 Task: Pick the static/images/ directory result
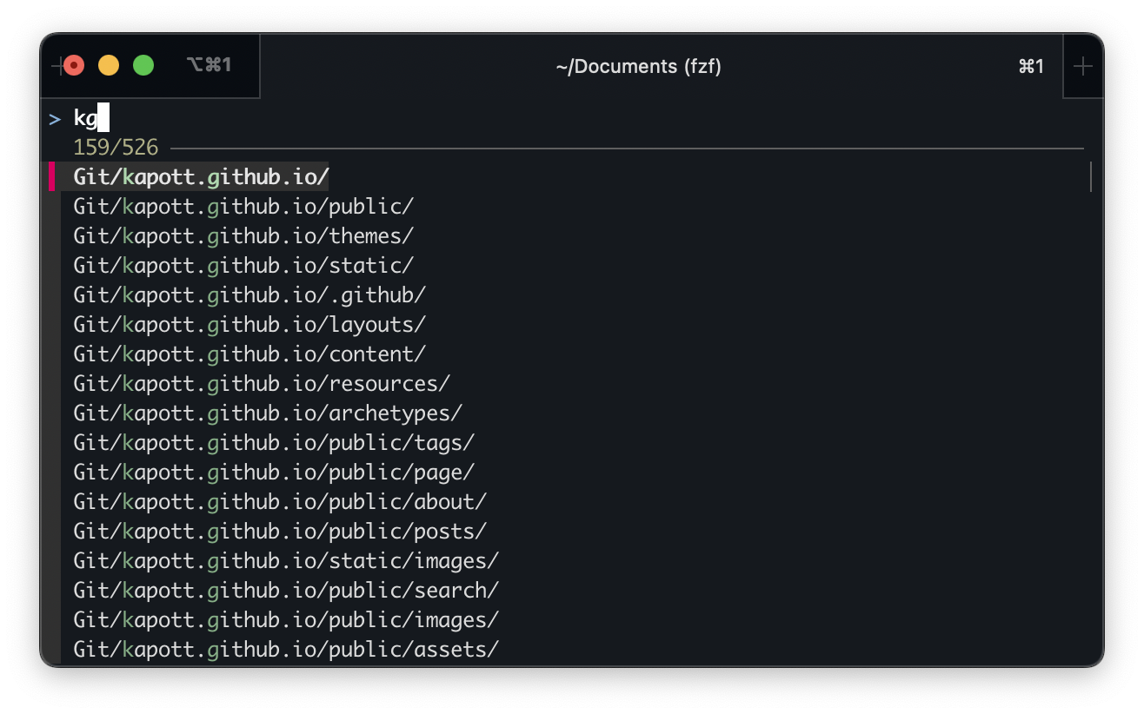point(286,561)
